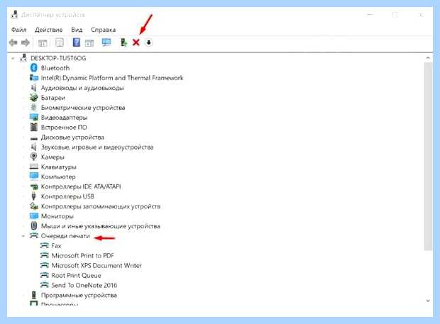Click the vertical scrollbar thumb
Image resolution: width=440 pixels, height=324 pixels.
(x=428, y=157)
